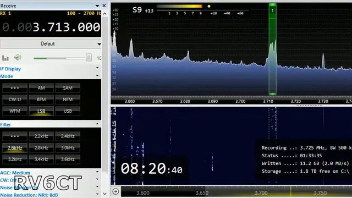Open more modes with ellipsis button

15,88
